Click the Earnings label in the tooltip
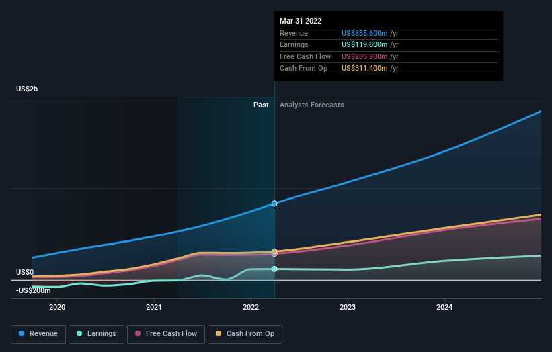The height and width of the screenshot is (352, 552). (x=294, y=44)
